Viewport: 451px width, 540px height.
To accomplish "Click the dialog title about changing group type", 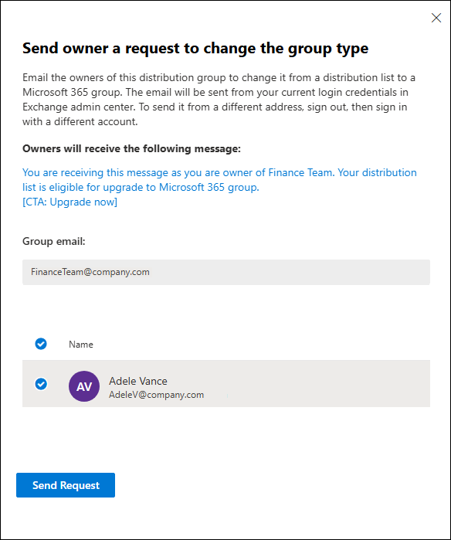I will [x=195, y=49].
